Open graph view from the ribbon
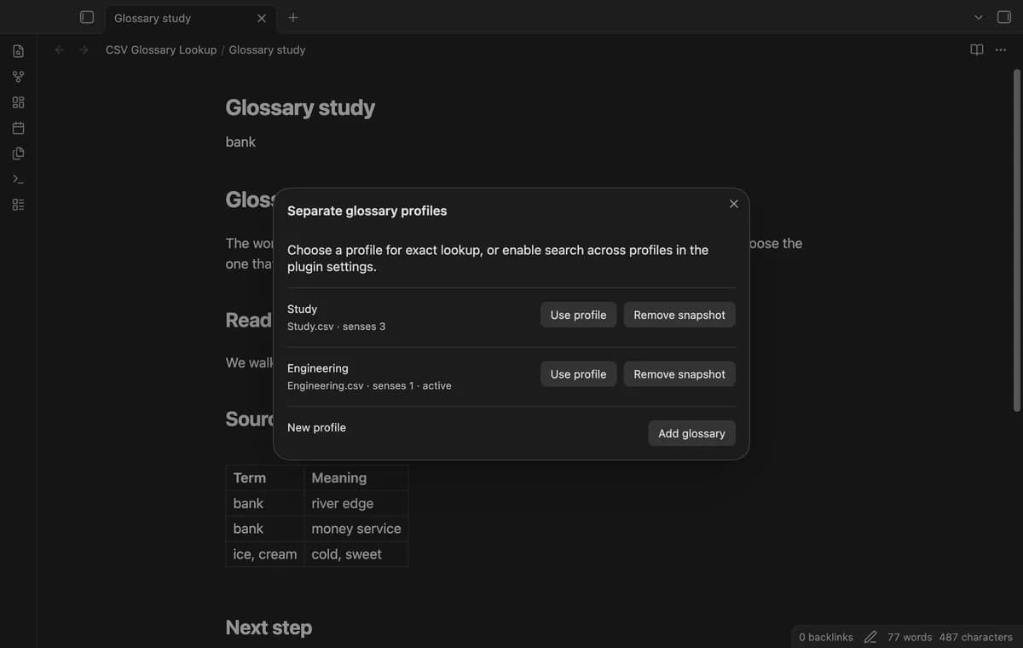This screenshot has width=1023, height=648. (18, 77)
